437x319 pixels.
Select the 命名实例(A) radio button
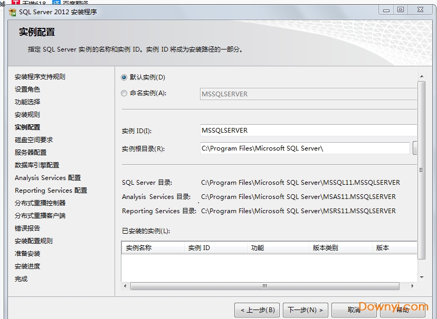point(124,93)
